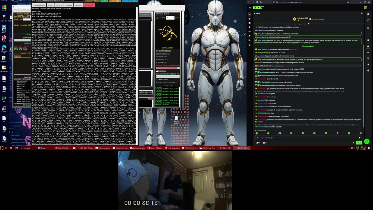Switch to the Hashy tab

click(x=50, y=5)
